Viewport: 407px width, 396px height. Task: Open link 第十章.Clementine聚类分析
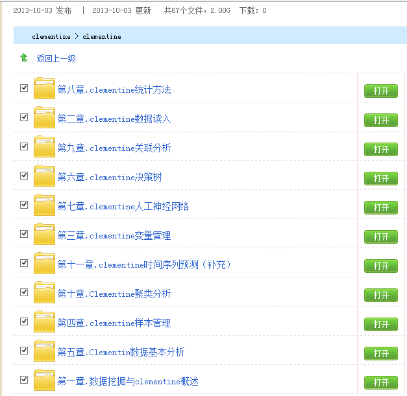[x=114, y=294]
